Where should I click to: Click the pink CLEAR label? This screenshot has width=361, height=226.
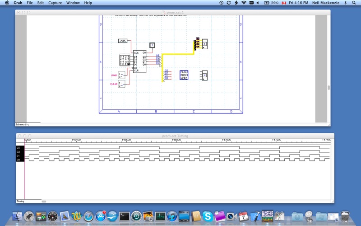(114, 84)
